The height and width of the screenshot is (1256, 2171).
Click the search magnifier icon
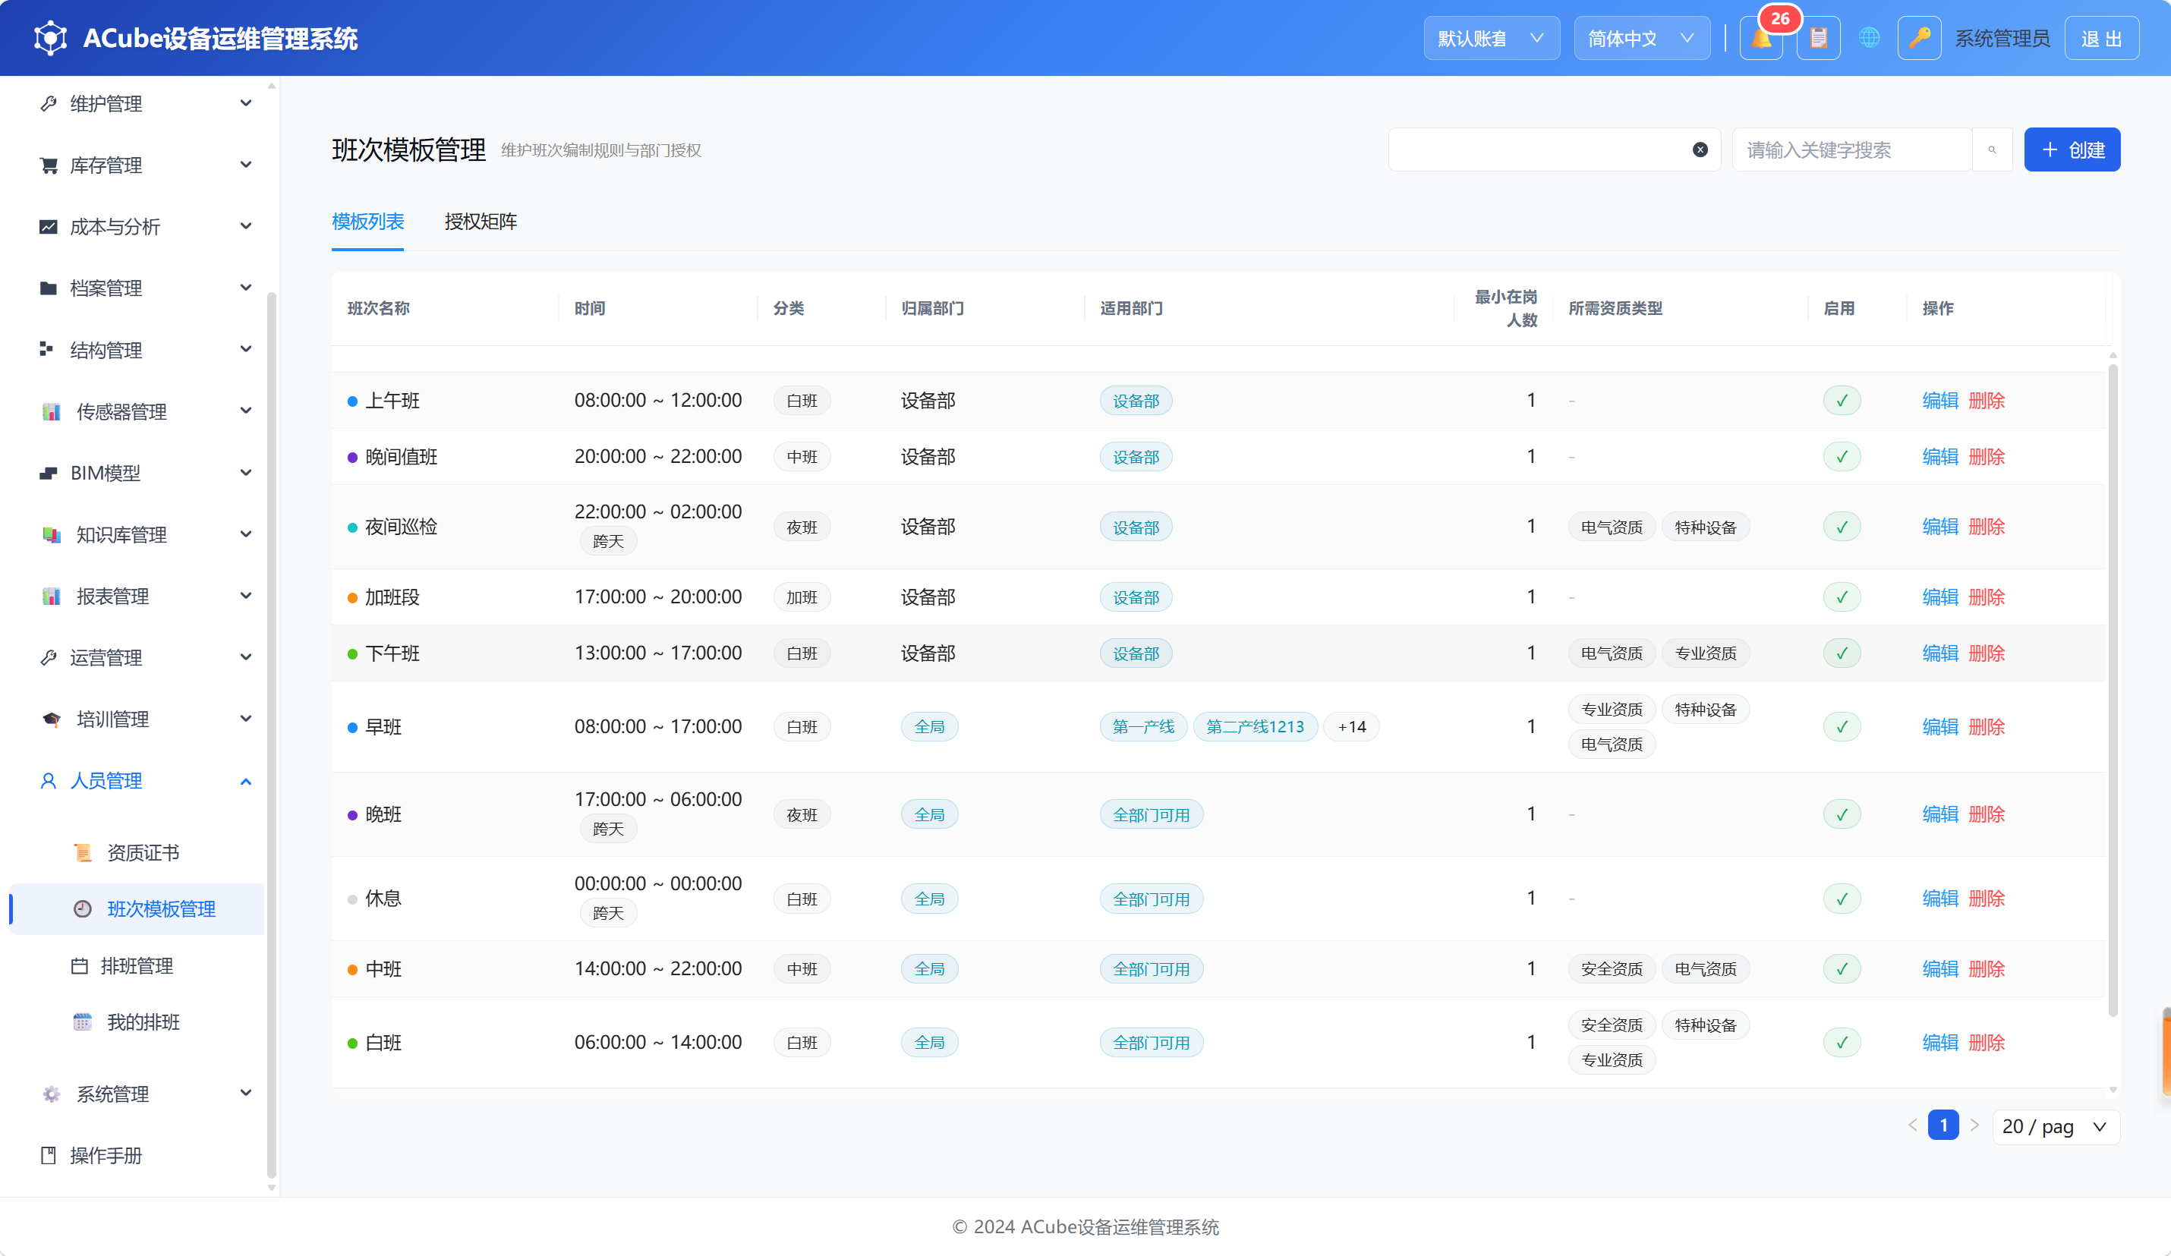click(x=1992, y=150)
